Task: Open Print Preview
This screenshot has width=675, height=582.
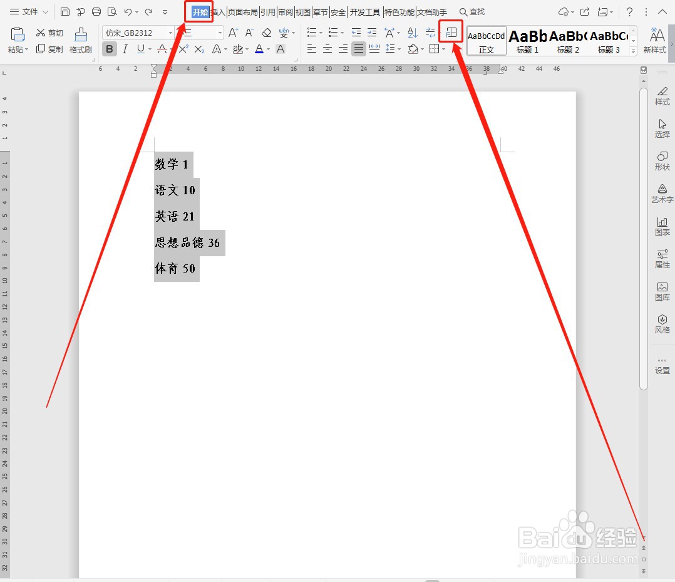Action: pos(112,12)
